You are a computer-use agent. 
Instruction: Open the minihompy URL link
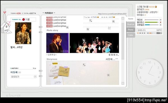112,14
